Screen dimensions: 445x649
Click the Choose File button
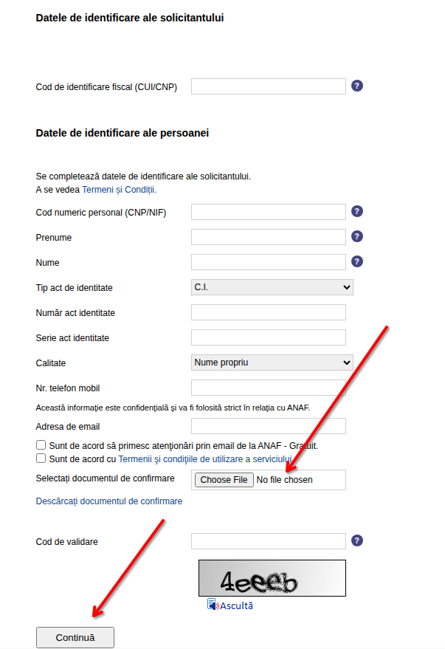[x=224, y=480]
